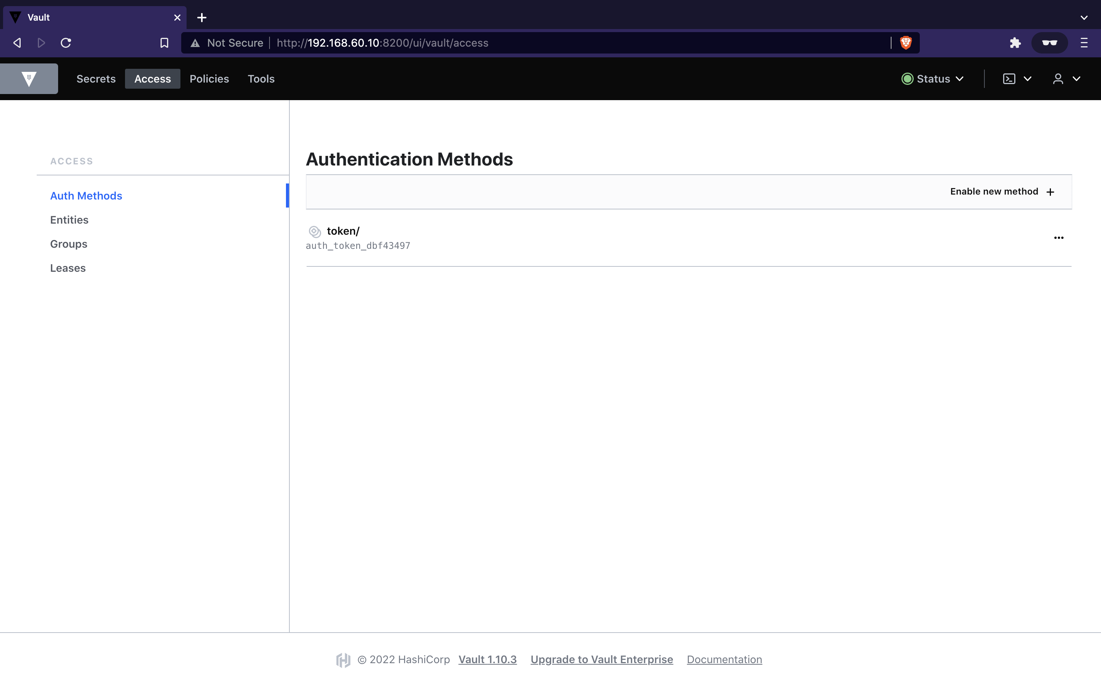Click the Vault logo home icon
Image resolution: width=1101 pixels, height=688 pixels.
click(29, 79)
